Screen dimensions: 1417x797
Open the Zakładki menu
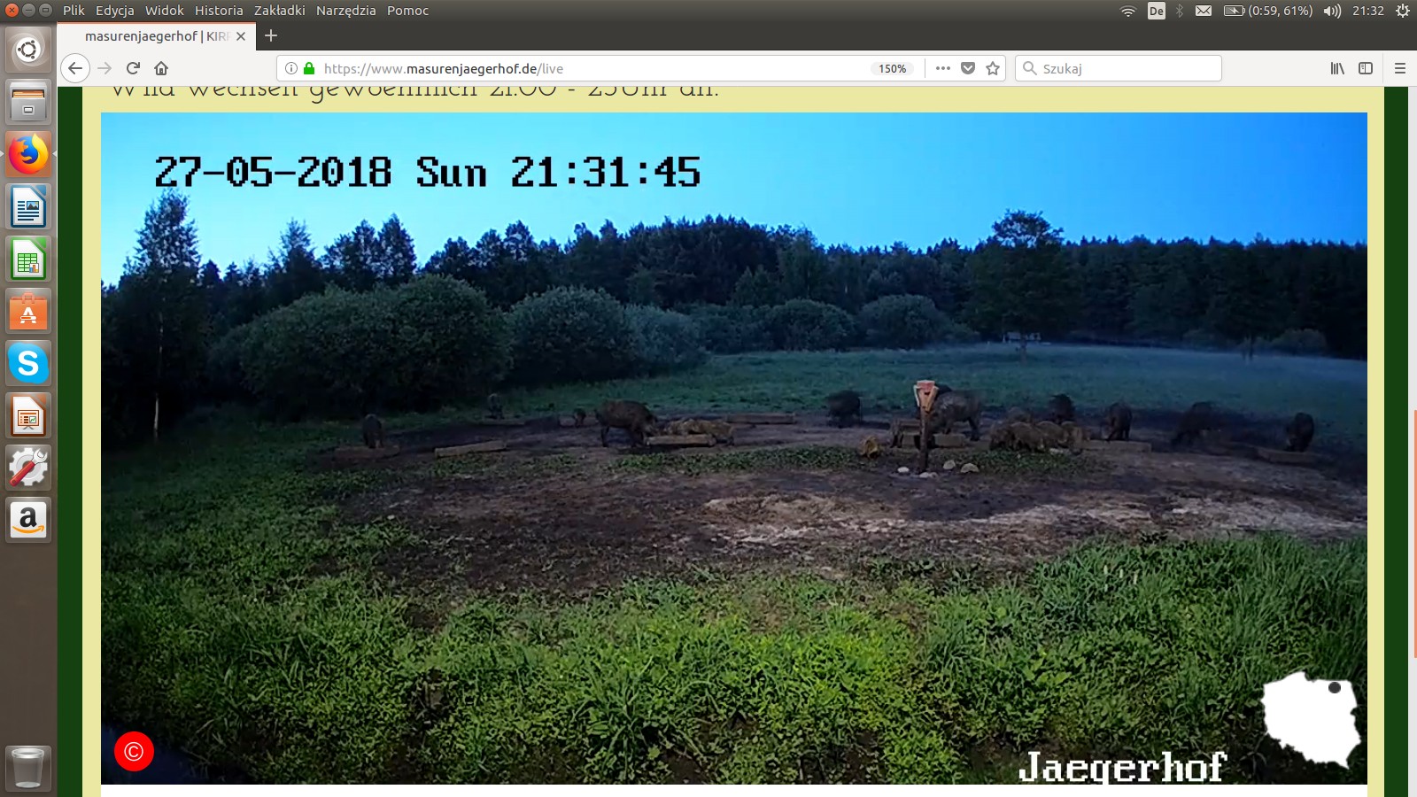pos(279,11)
